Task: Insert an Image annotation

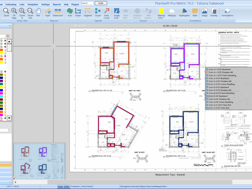Action: point(204,12)
